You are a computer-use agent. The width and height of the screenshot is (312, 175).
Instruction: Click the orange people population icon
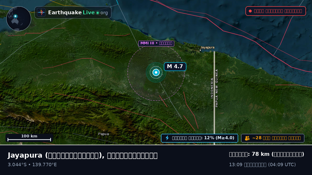pos(247,138)
